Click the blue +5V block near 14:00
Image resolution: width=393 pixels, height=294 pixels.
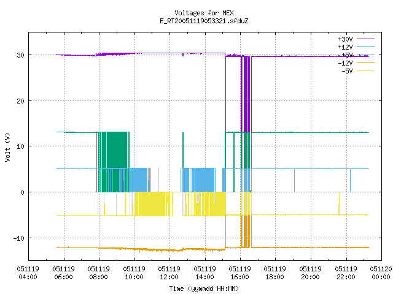tap(204, 180)
